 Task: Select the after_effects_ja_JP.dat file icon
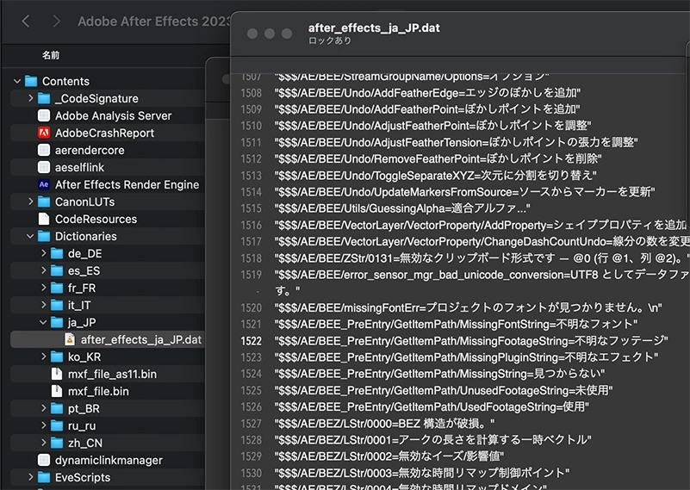(x=70, y=339)
